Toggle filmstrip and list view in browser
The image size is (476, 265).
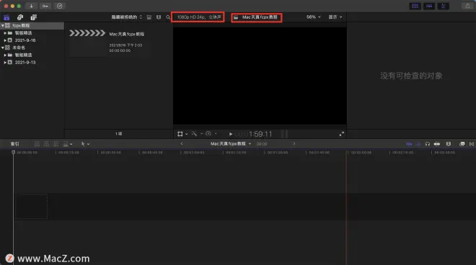[x=149, y=17]
